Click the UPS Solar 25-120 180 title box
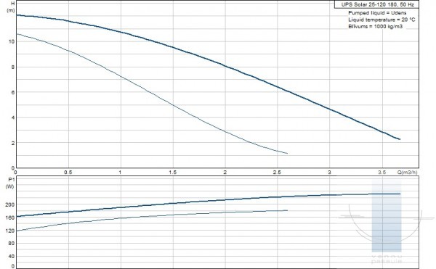The image size is (436, 269). [376, 4]
